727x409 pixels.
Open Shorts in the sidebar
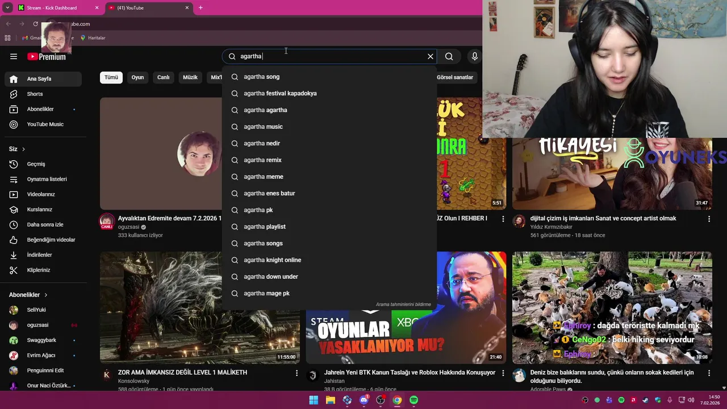[x=43, y=94]
